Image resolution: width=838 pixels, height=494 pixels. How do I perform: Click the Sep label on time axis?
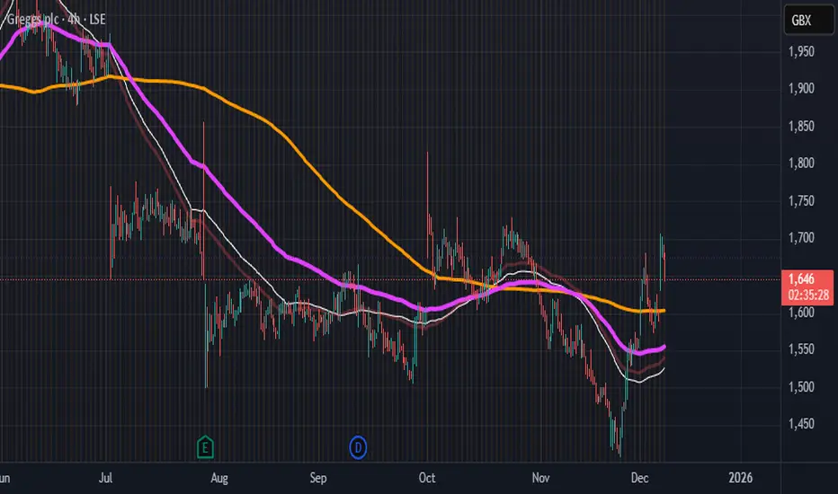[318, 478]
